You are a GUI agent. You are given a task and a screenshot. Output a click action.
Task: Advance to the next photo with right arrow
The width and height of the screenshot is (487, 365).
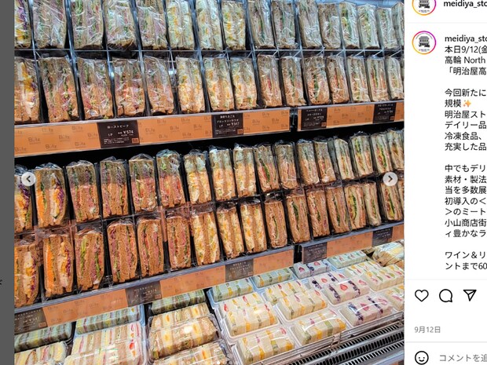coord(390,179)
